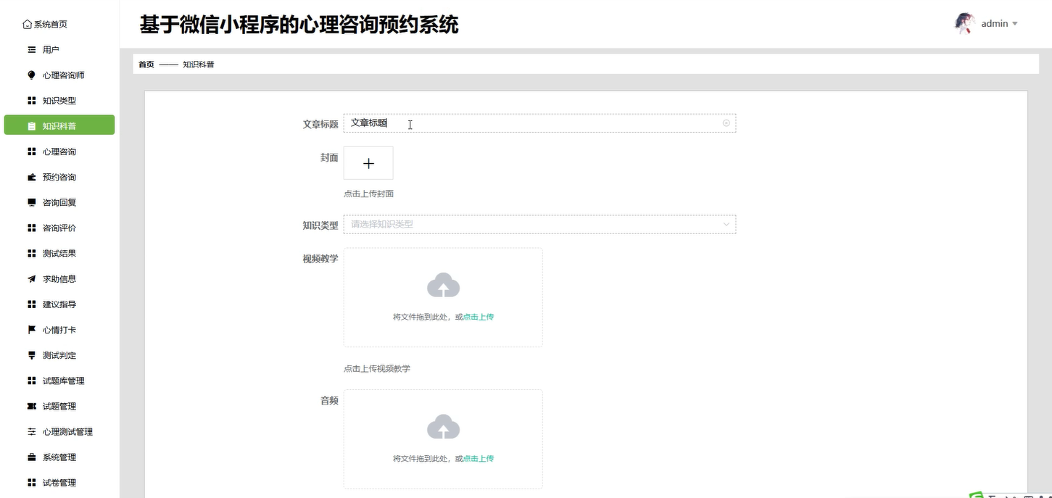Click 点击上传 in the audio upload area
1052x498 pixels.
click(478, 458)
